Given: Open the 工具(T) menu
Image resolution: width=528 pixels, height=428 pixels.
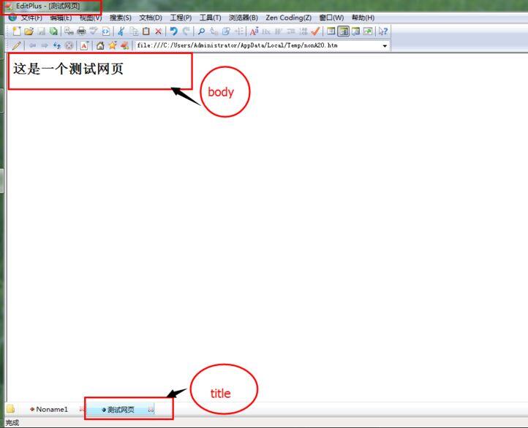Looking at the screenshot, I should pyautogui.click(x=210, y=18).
